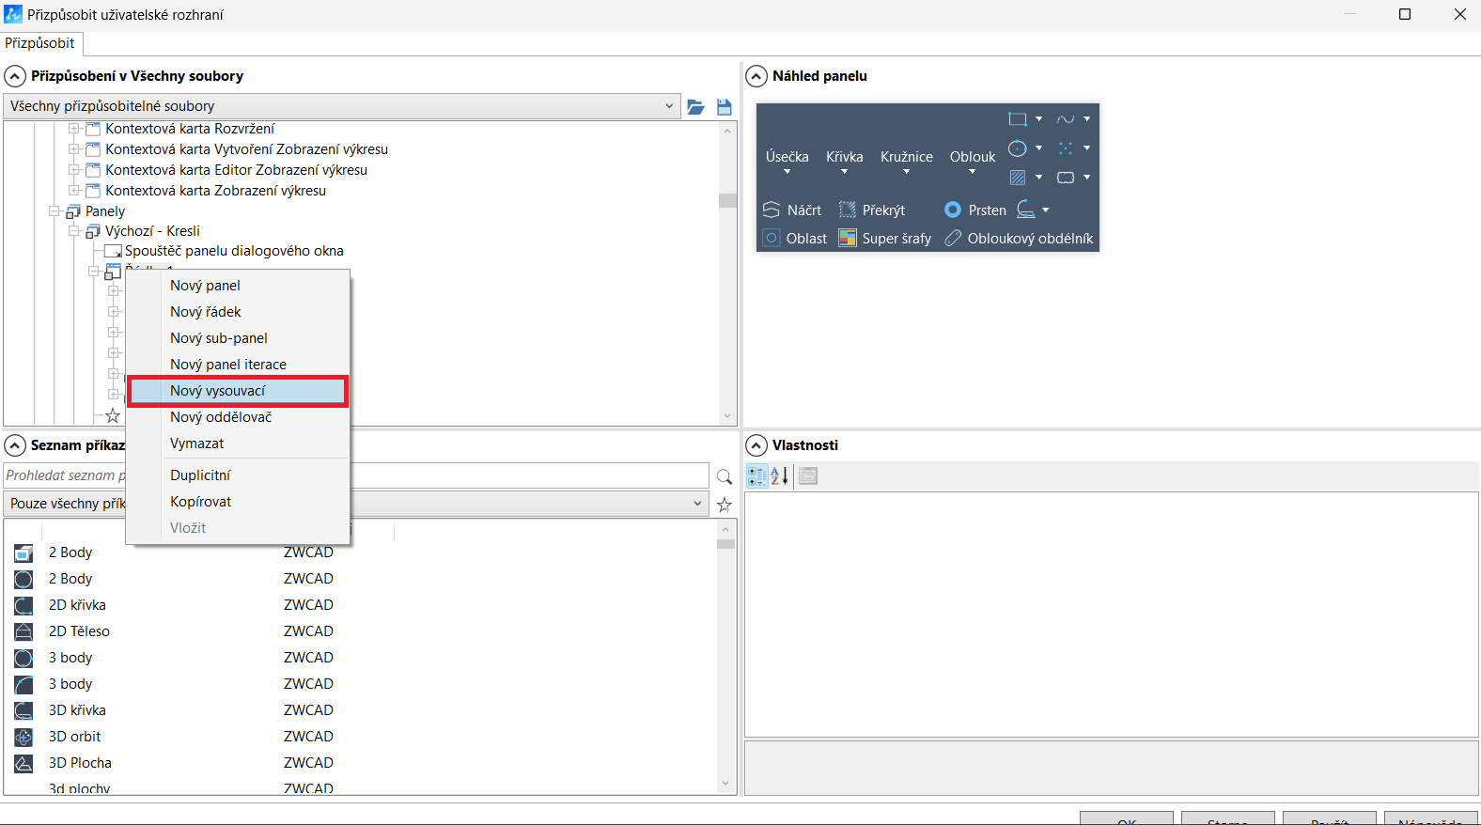Viewport: 1481px width, 825px height.
Task: Choose Nový vysouvací from context menu
Action: pos(218,391)
